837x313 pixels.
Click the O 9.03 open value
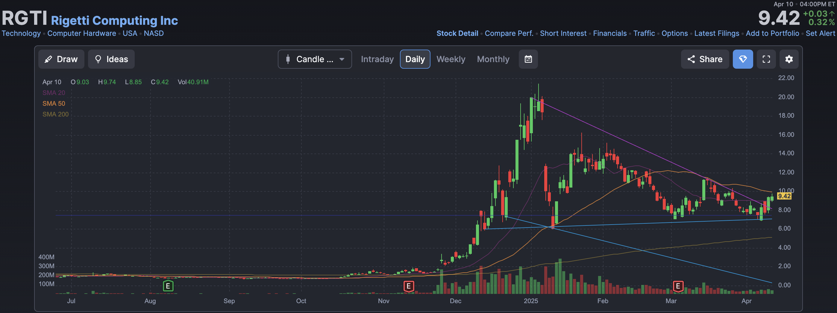(x=80, y=82)
